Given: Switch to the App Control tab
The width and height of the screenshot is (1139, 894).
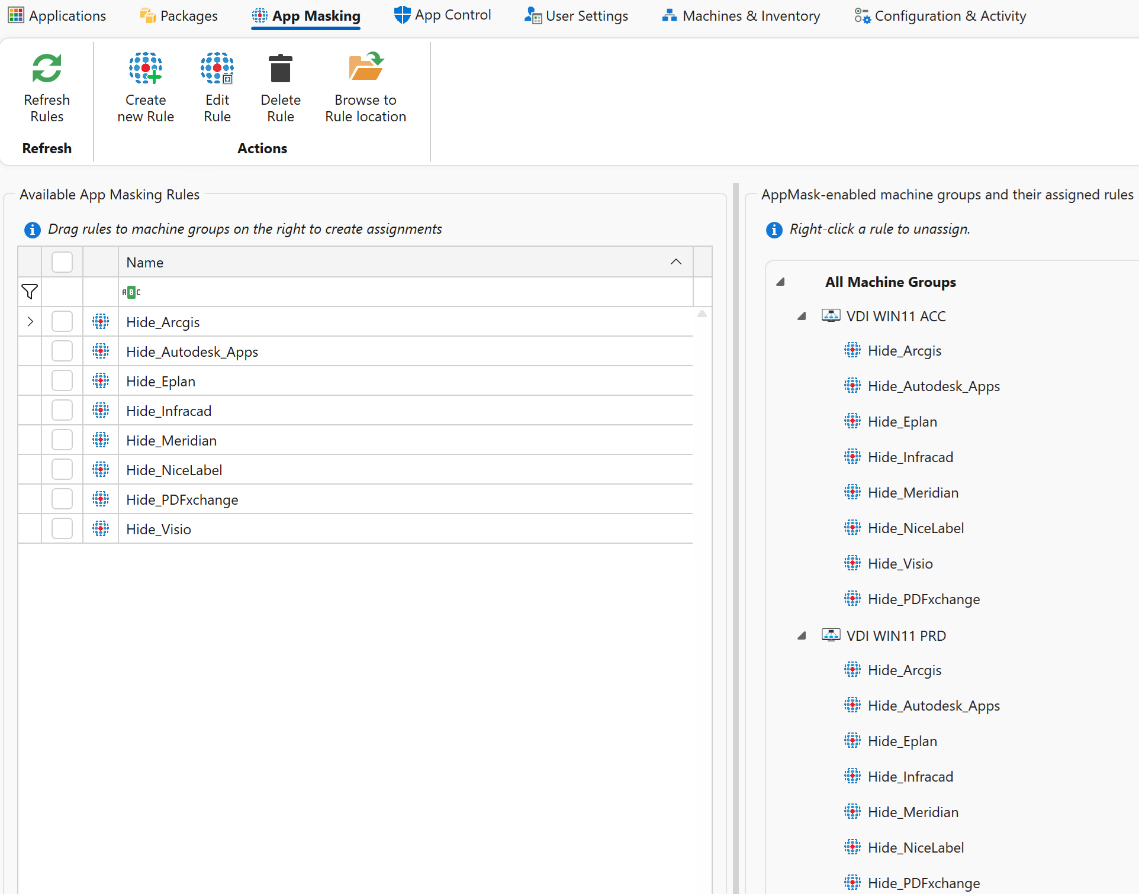Looking at the screenshot, I should click(443, 15).
